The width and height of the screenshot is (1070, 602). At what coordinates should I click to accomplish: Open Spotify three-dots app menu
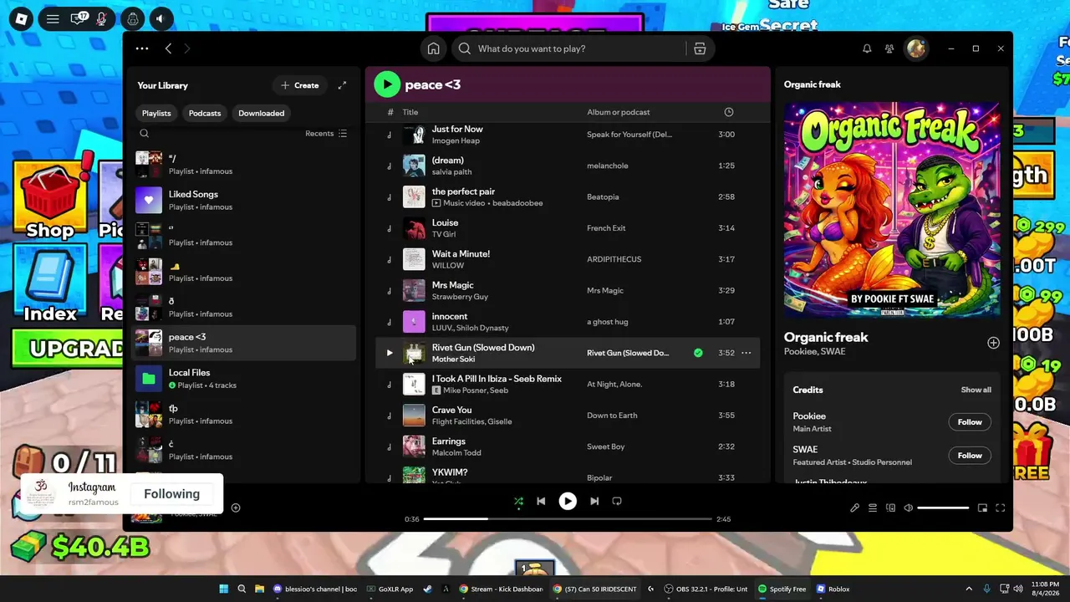[142, 48]
